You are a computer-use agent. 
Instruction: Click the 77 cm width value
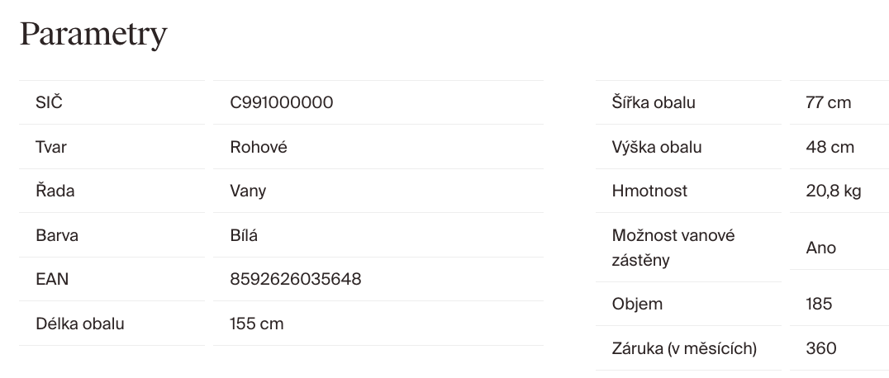point(828,103)
